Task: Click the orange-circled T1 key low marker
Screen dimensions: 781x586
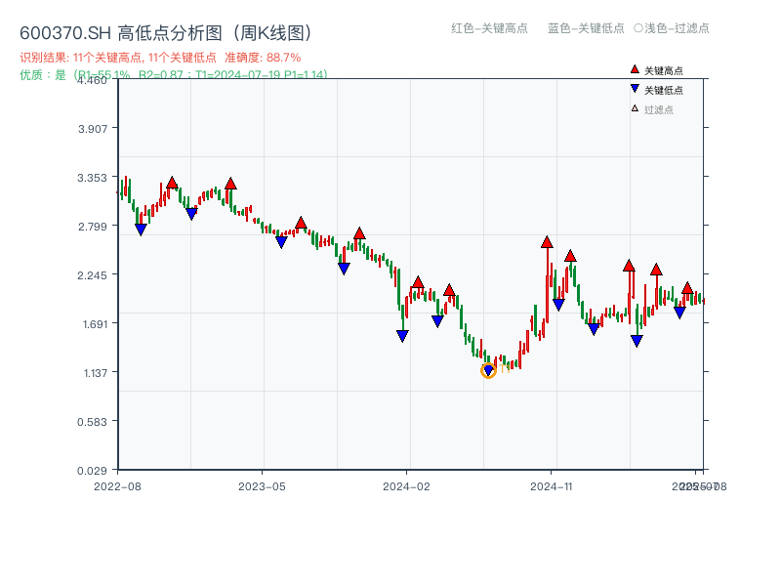Action: point(489,370)
